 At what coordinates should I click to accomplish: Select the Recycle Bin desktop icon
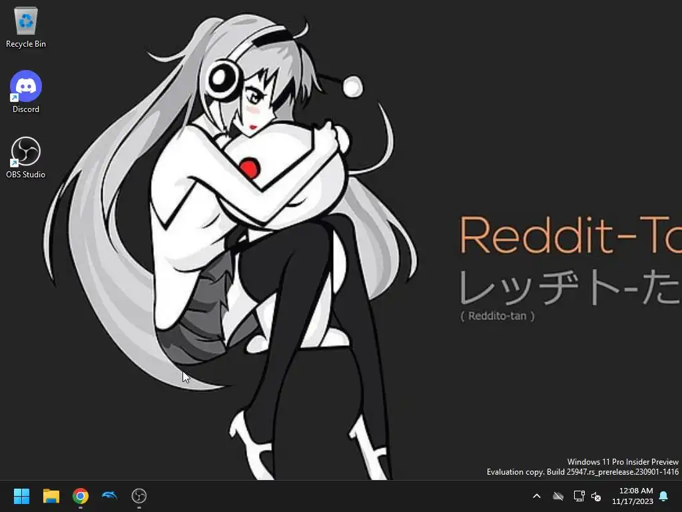pyautogui.click(x=26, y=27)
